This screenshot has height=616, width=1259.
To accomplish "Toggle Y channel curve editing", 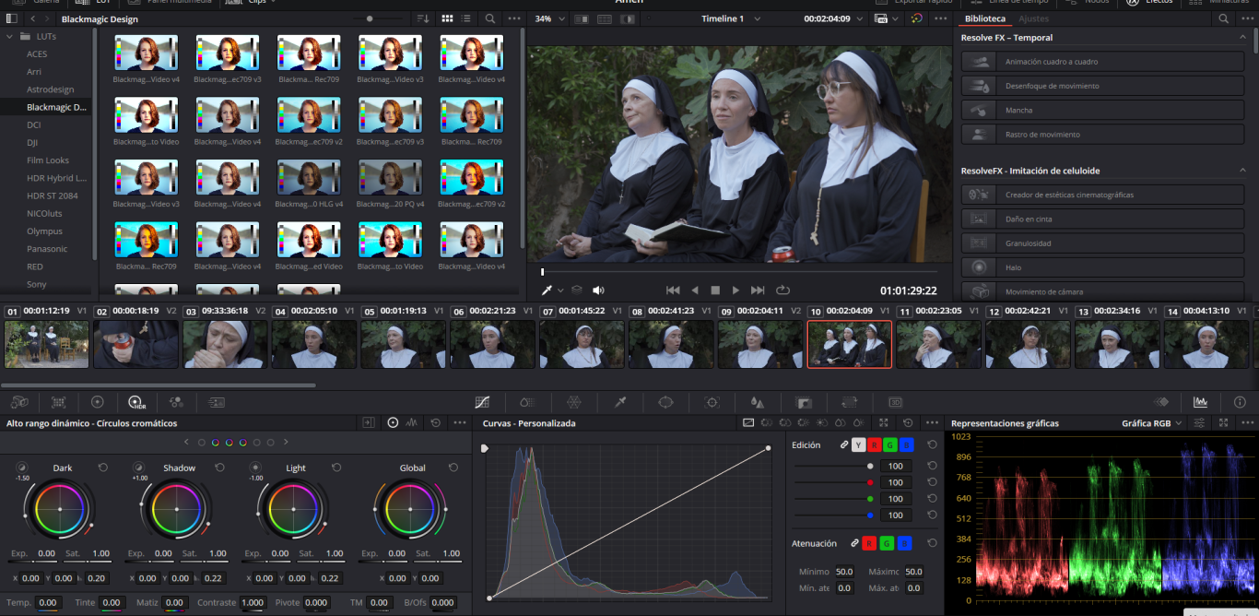I will pyautogui.click(x=859, y=444).
